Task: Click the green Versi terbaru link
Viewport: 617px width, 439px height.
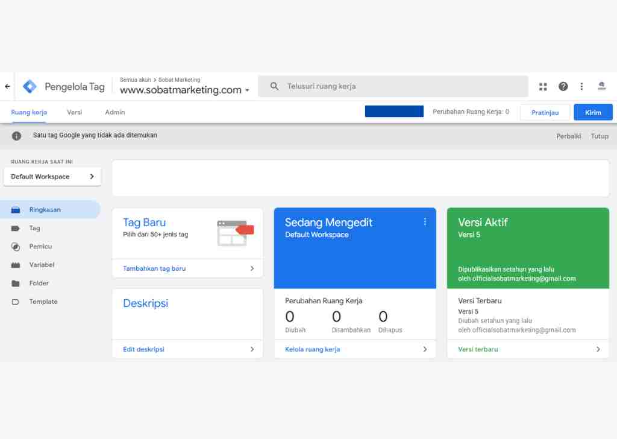Action: tap(478, 349)
